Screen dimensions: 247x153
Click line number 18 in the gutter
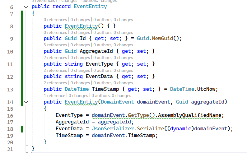click(x=10, y=129)
